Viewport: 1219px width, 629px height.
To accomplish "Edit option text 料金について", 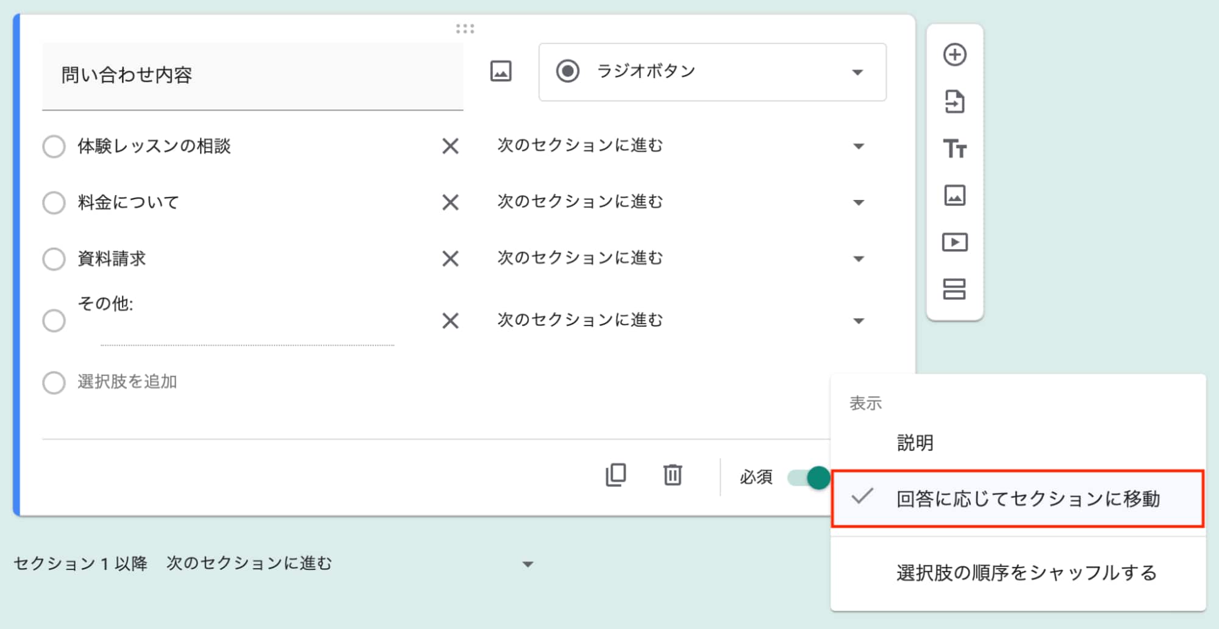I will (128, 202).
